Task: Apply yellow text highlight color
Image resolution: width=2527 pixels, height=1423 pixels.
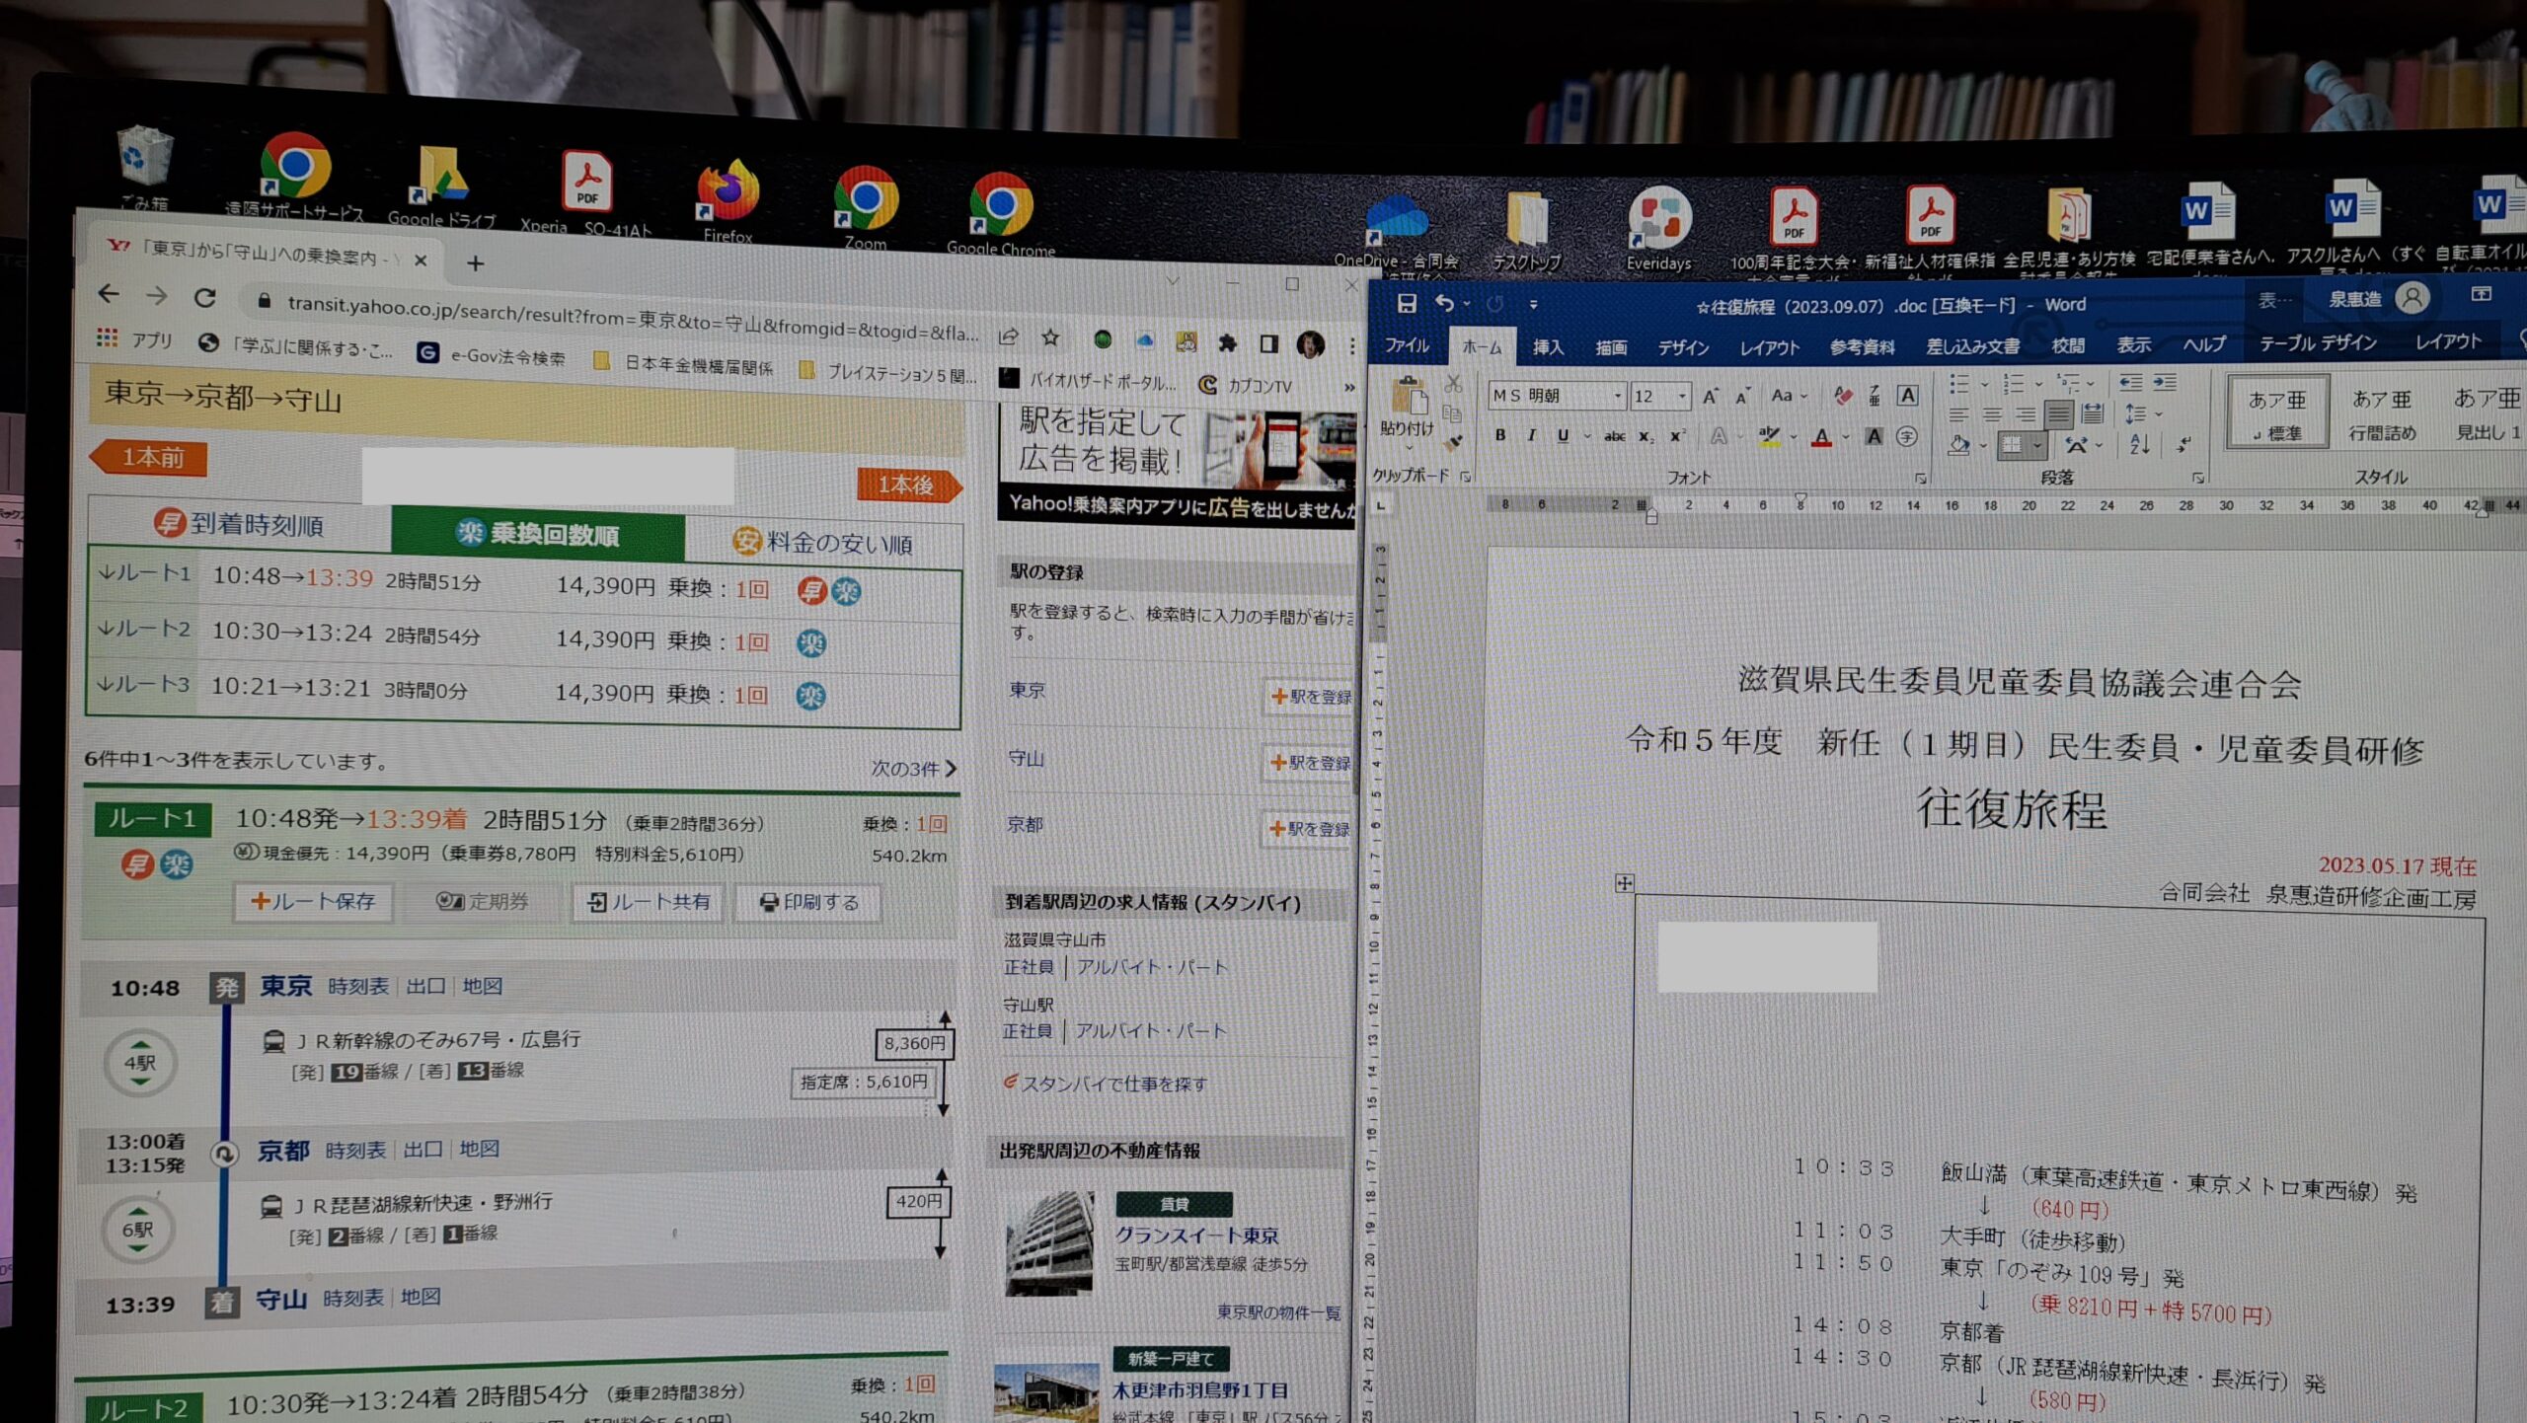Action: tap(1768, 436)
